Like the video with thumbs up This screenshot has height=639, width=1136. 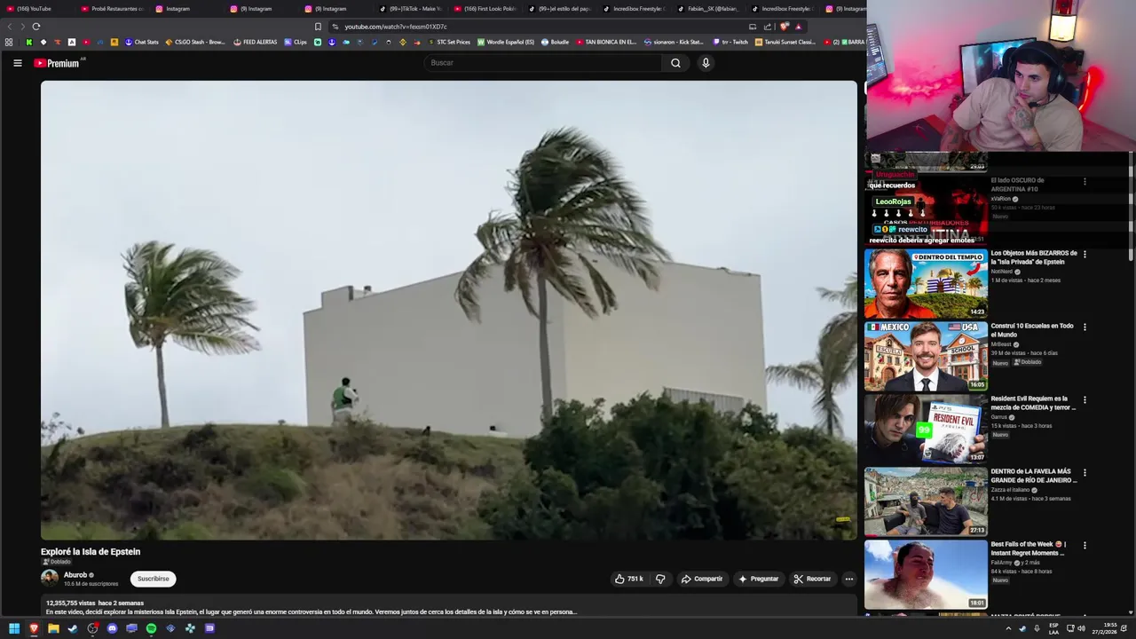pyautogui.click(x=629, y=579)
